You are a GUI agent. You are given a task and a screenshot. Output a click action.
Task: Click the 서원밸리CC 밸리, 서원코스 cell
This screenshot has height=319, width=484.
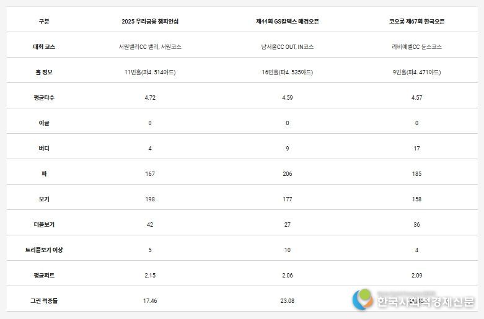[150, 46]
